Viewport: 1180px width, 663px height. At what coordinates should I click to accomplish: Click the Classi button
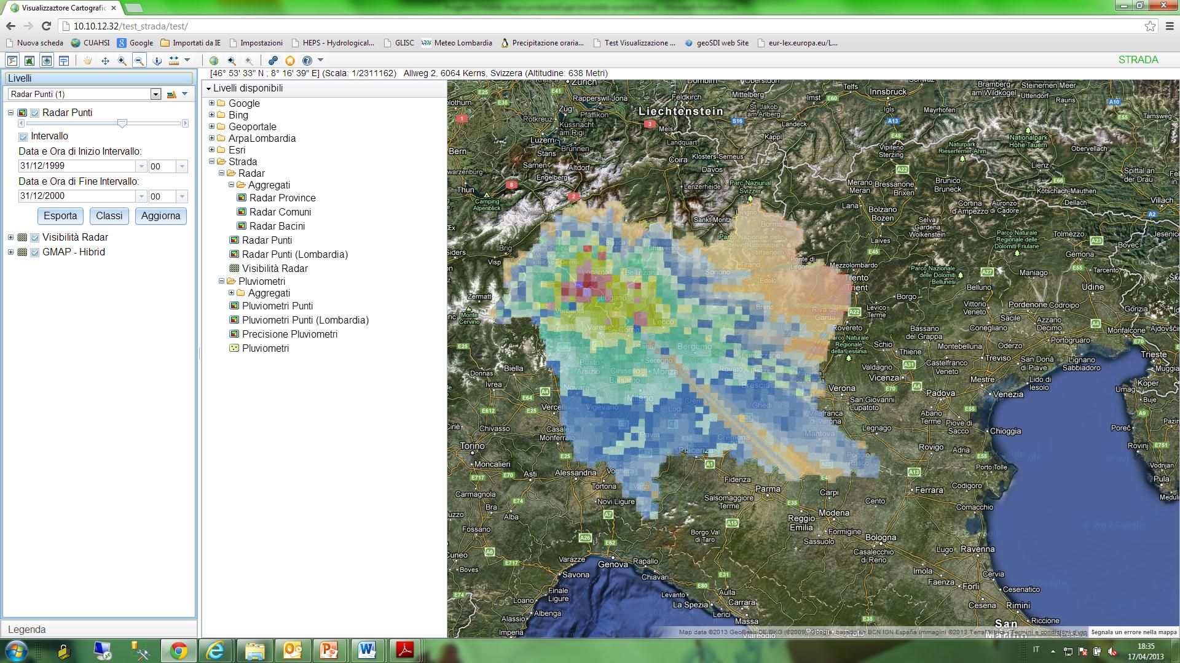pyautogui.click(x=109, y=216)
